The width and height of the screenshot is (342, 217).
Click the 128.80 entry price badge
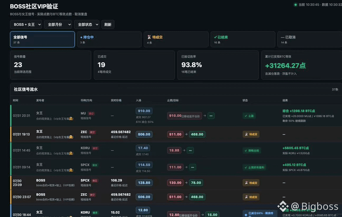pos(144,183)
